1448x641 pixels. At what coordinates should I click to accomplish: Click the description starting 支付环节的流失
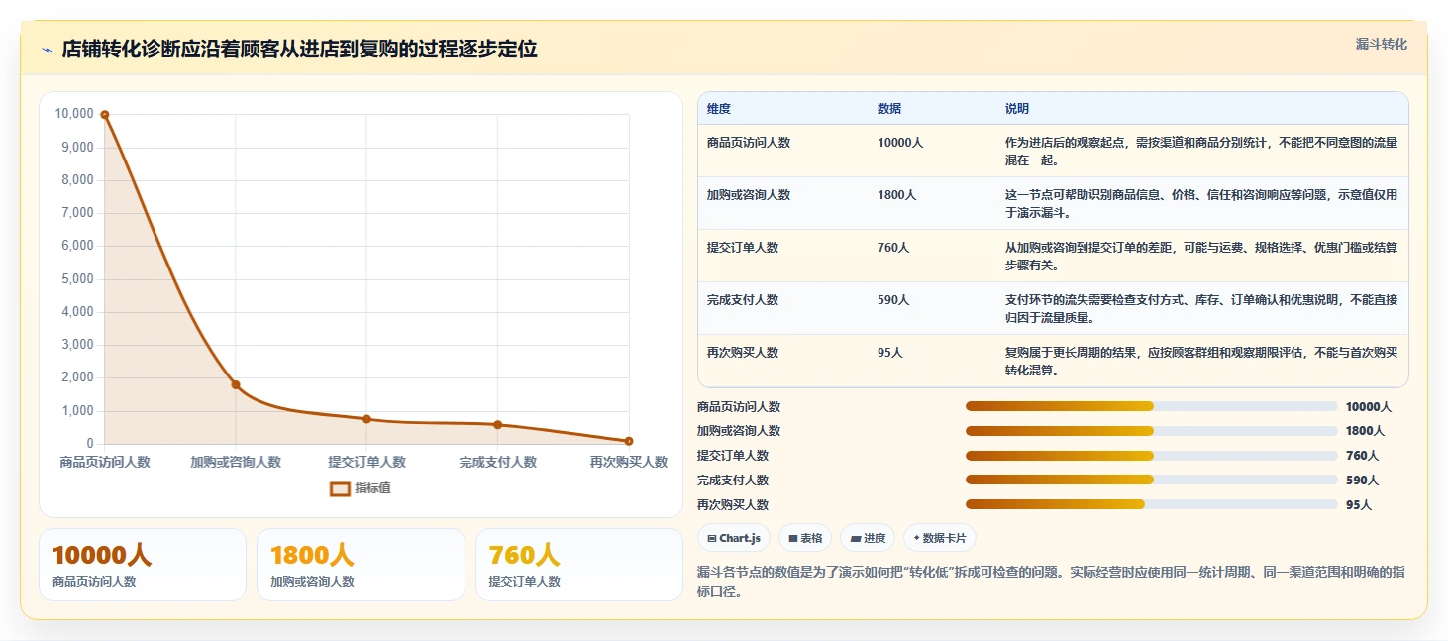1201,308
